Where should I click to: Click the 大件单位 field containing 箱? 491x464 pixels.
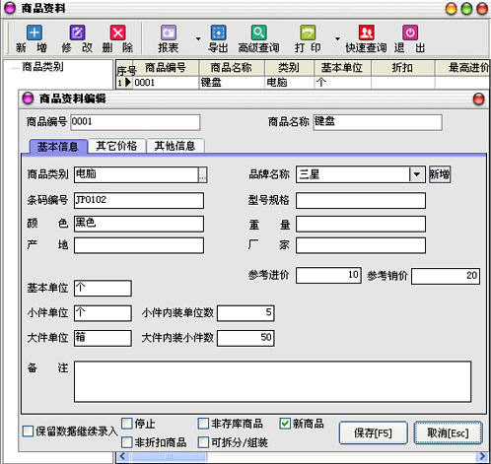click(x=103, y=338)
